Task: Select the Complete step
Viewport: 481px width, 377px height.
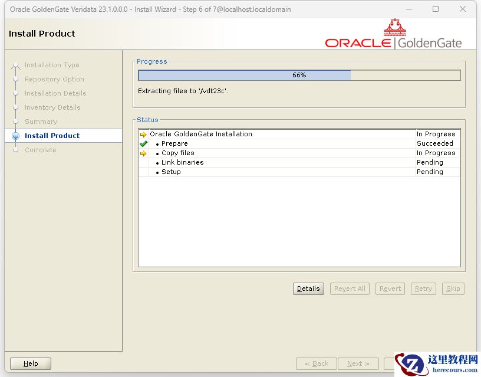Action: pyautogui.click(x=41, y=150)
